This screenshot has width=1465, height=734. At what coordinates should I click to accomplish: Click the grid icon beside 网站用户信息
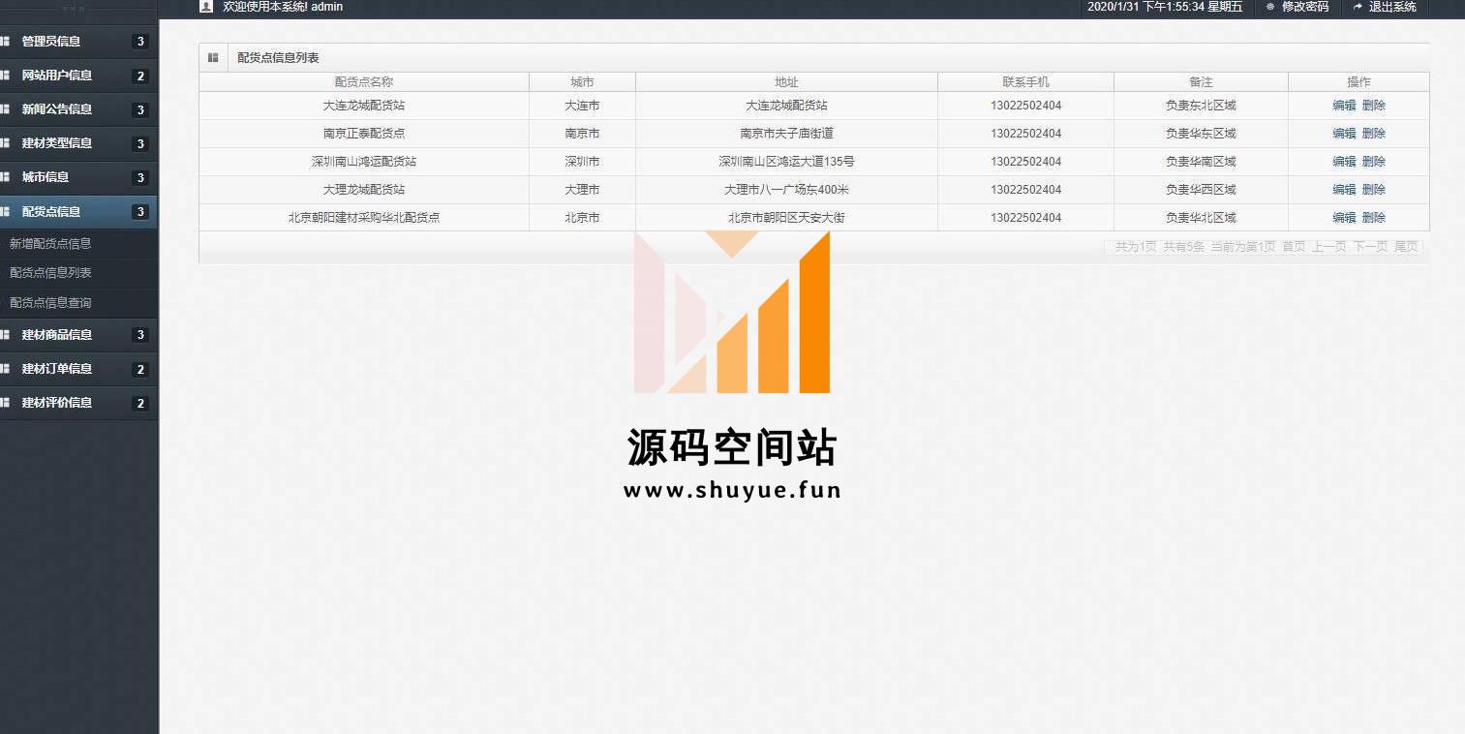5,76
